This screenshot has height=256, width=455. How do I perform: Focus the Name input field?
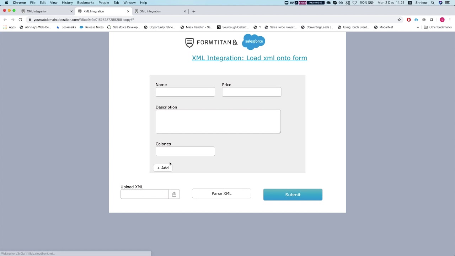tap(185, 92)
